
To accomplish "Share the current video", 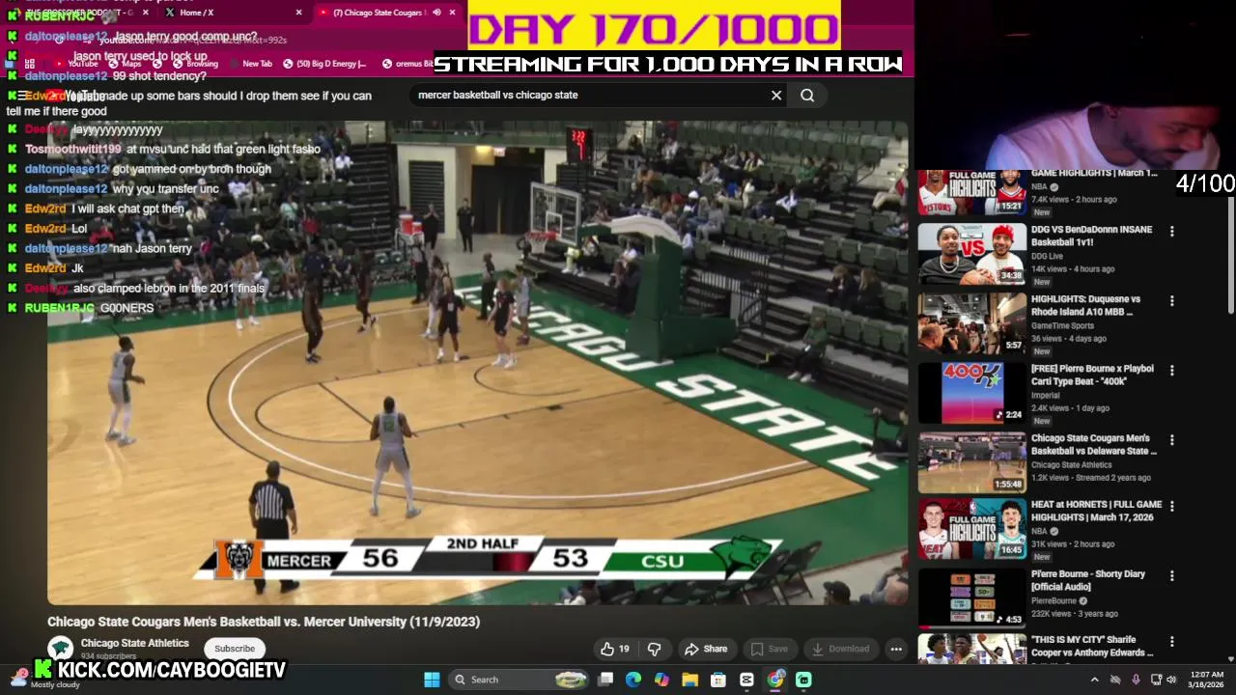I will point(705,649).
